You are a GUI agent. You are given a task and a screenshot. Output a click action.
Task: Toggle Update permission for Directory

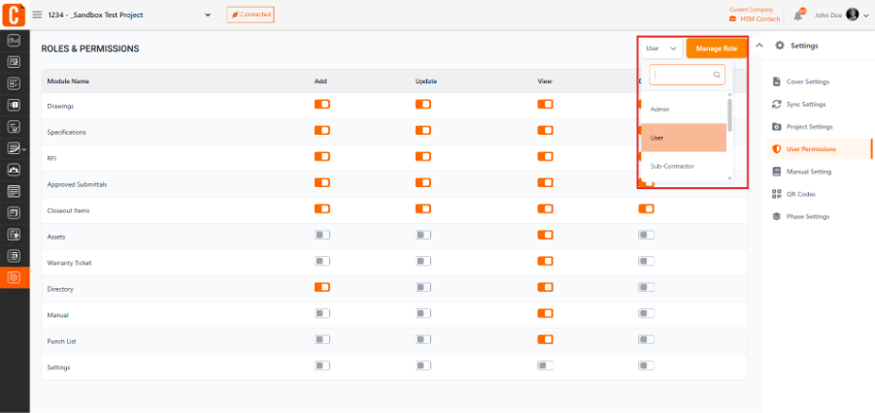[423, 287]
